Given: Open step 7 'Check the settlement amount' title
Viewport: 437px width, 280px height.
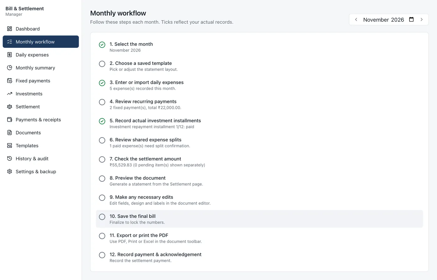Looking at the screenshot, I should [x=145, y=159].
